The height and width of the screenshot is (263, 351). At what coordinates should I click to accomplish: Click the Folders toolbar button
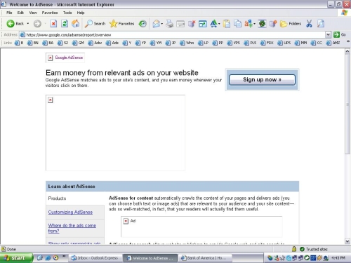[291, 24]
